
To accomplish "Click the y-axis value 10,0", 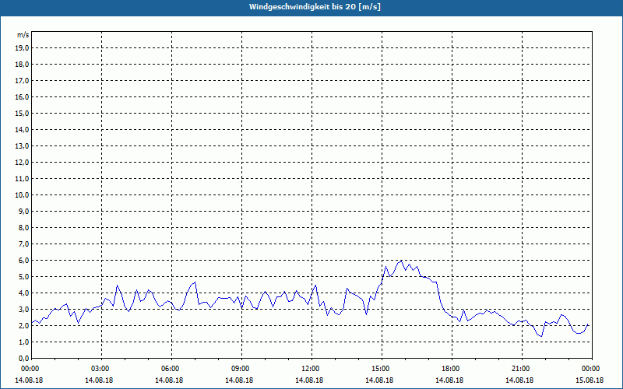I will [x=22, y=195].
